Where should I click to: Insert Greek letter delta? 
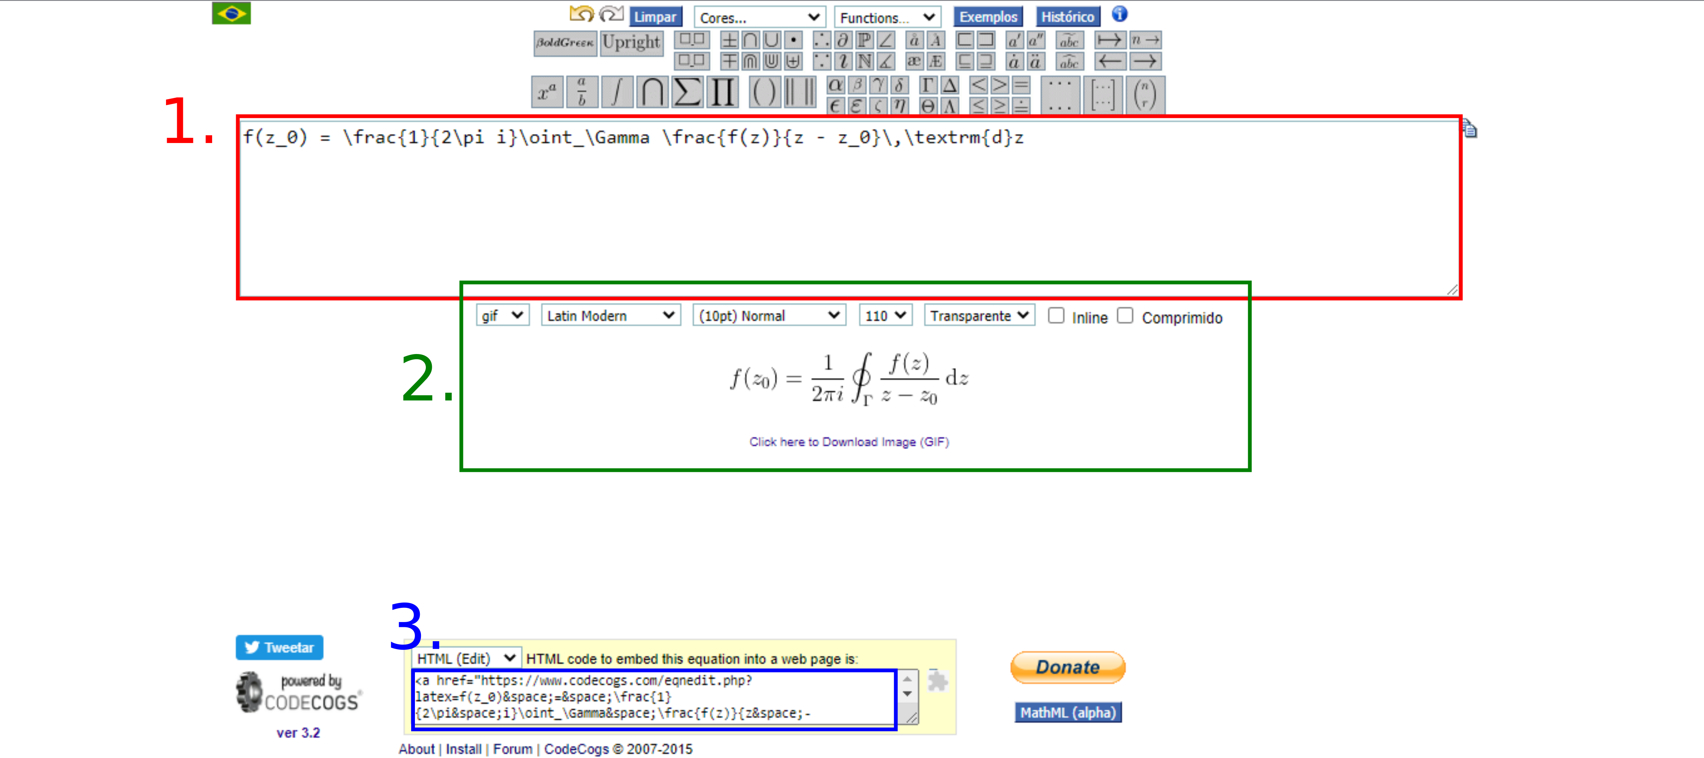[900, 85]
